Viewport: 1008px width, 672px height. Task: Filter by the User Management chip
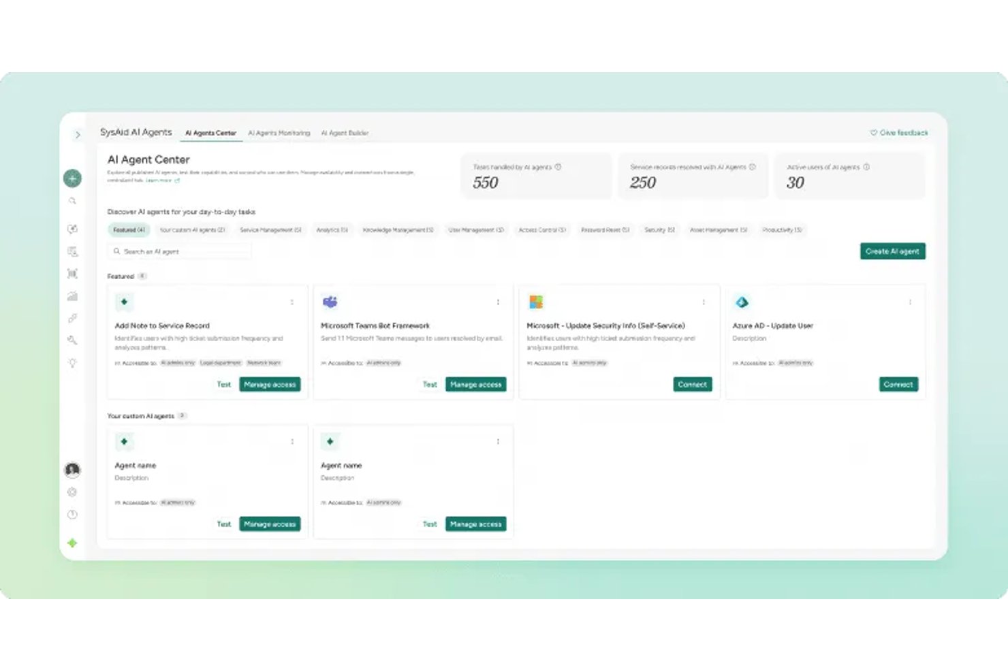click(x=476, y=230)
